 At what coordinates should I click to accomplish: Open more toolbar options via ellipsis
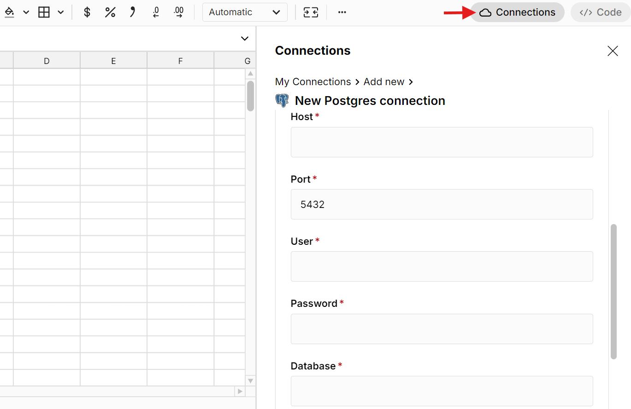342,12
